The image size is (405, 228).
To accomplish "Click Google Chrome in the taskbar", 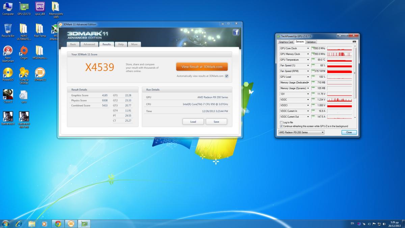I will point(58,224).
